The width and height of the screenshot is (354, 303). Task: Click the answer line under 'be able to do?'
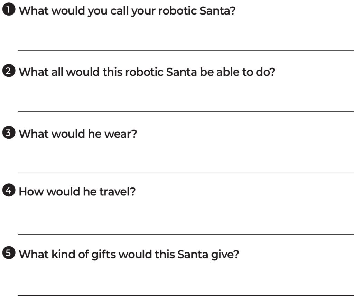186,111
